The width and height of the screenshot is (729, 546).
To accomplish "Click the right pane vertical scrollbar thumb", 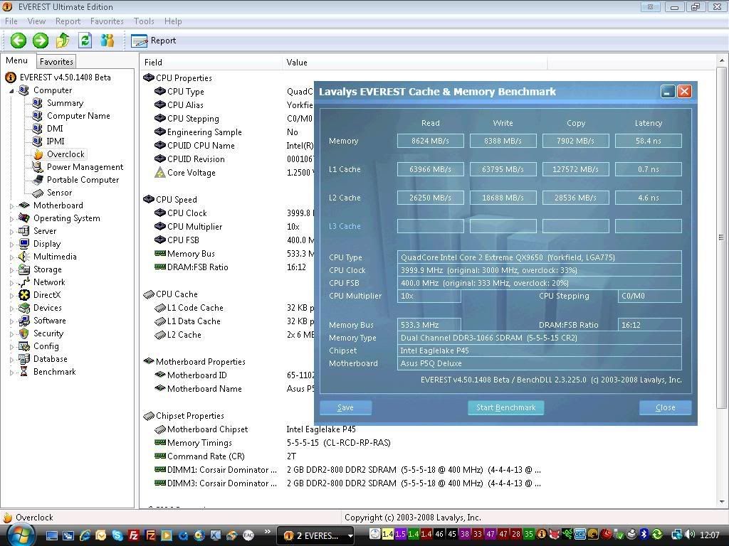I will tap(721, 237).
